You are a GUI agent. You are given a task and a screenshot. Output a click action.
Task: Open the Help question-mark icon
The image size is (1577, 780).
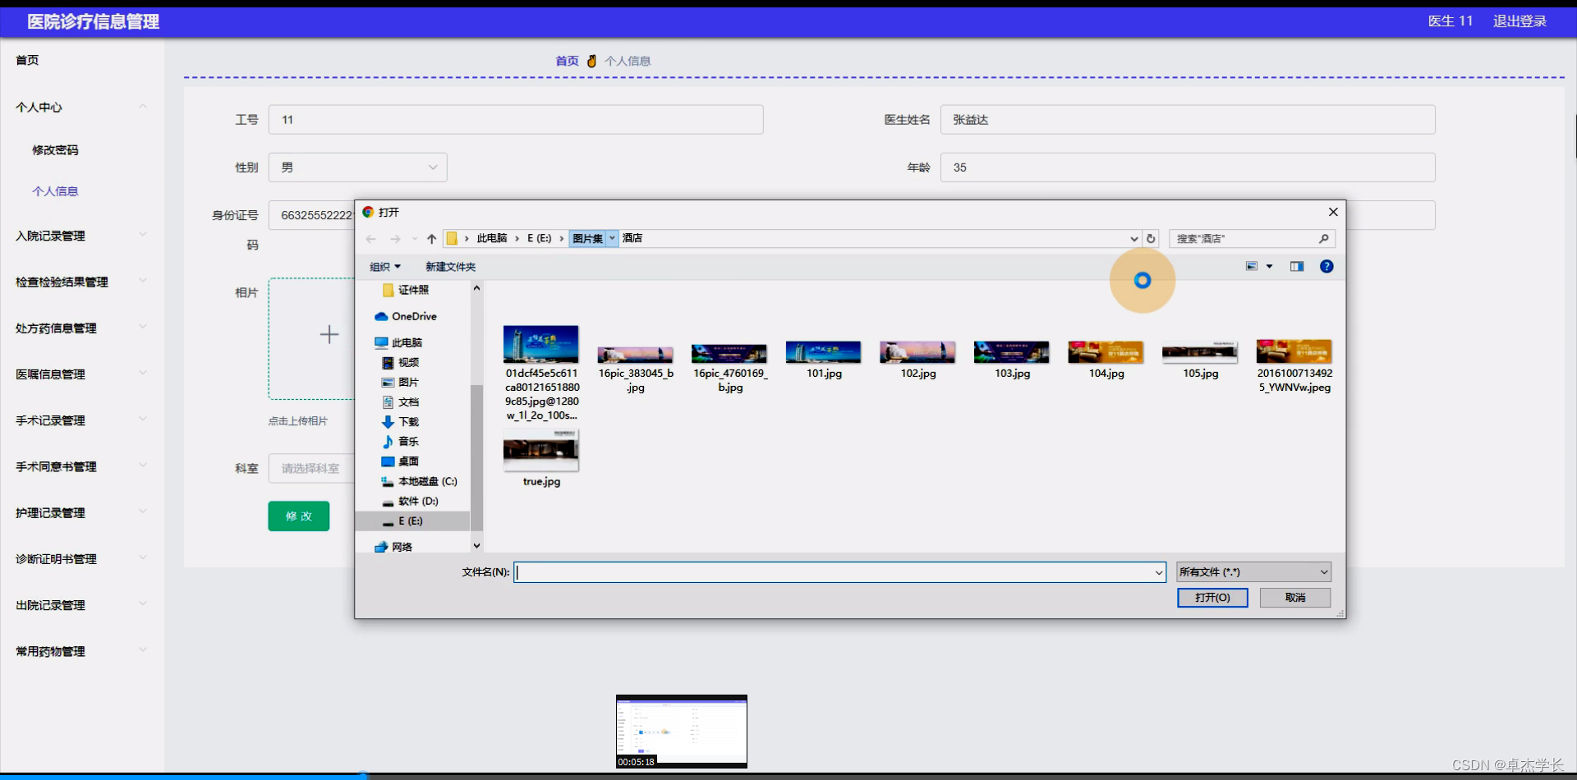click(1326, 266)
